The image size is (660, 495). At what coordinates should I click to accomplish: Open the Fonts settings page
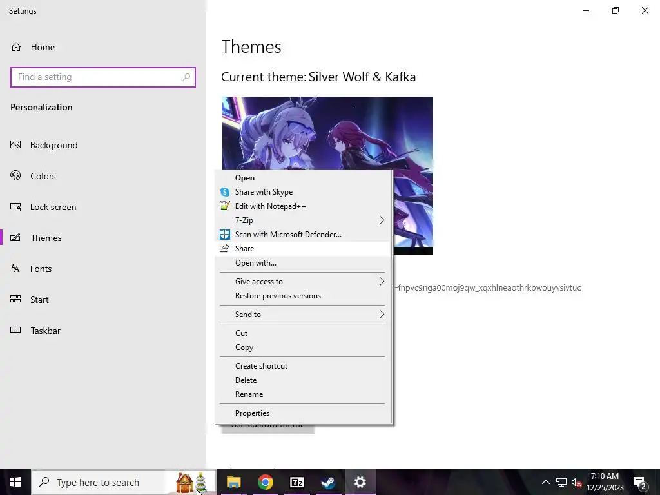pyautogui.click(x=31, y=269)
